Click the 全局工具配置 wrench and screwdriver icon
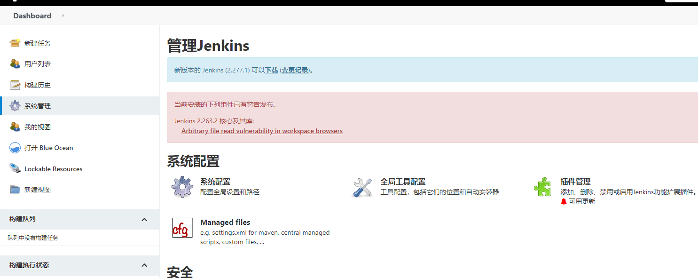The height and width of the screenshot is (278, 698). pos(362,187)
